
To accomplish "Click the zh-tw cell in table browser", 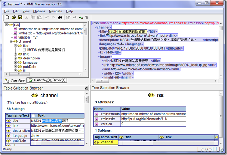I will (x=57, y=136).
